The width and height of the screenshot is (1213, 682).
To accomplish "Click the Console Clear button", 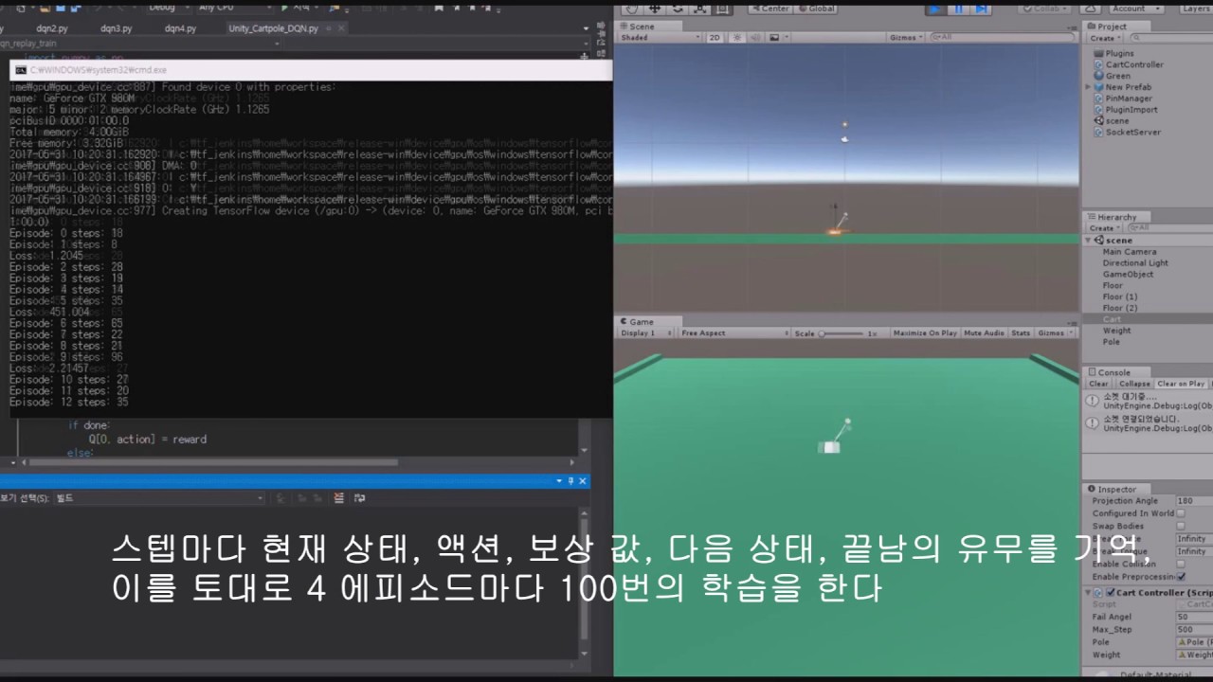I will 1098,384.
